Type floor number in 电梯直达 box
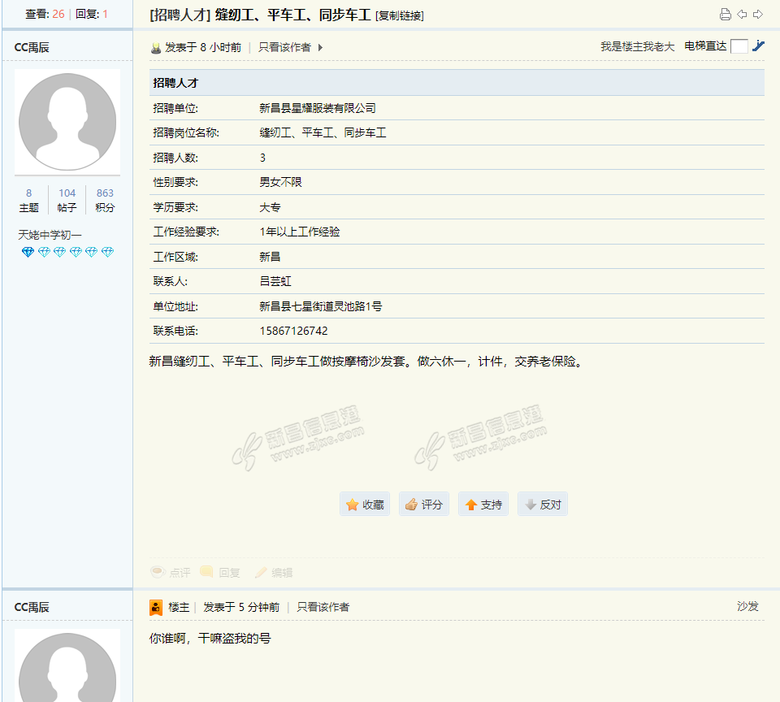This screenshot has height=702, width=780. tap(739, 46)
